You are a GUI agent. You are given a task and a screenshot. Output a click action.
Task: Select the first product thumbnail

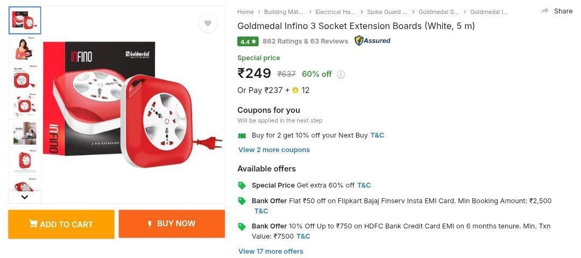pos(25,20)
